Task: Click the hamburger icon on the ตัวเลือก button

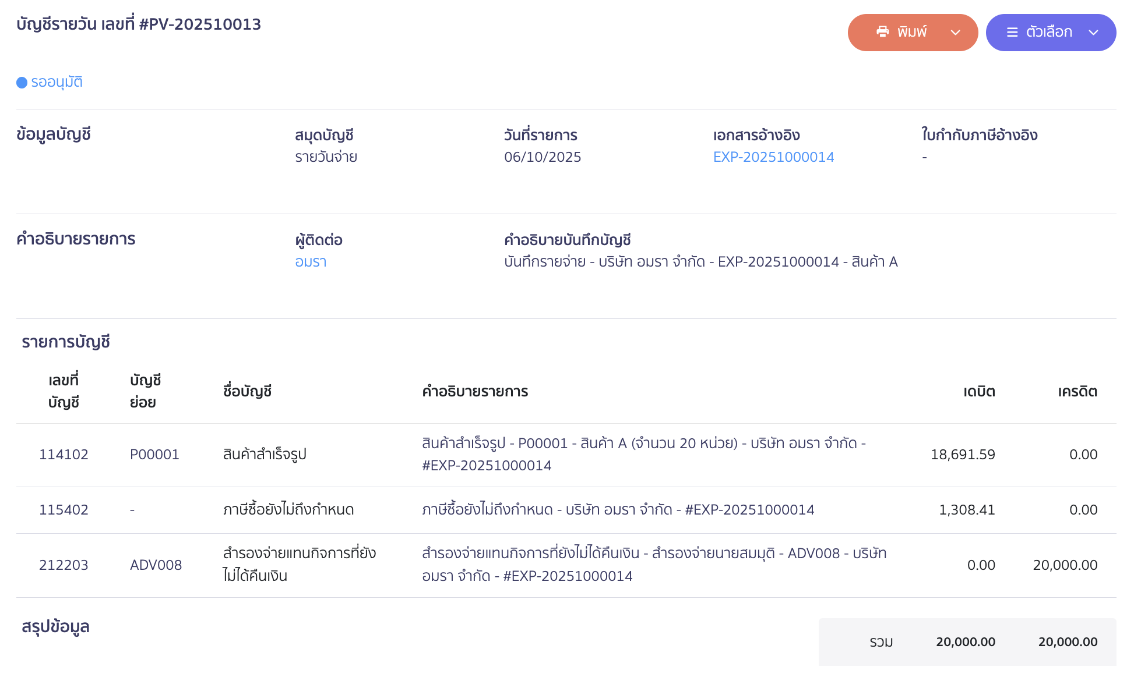Action: (x=1012, y=32)
